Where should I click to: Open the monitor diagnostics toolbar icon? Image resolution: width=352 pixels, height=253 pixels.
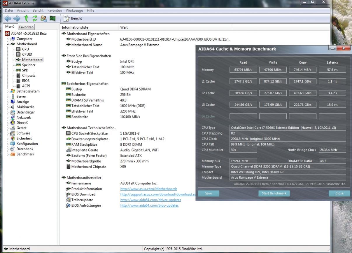[x=52, y=18]
